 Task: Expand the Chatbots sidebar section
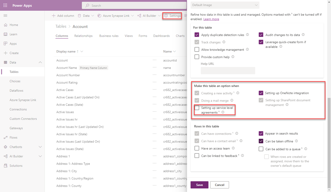pyautogui.click(x=40, y=147)
